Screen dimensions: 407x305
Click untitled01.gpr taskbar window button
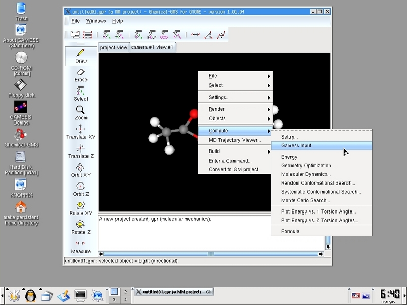click(x=174, y=292)
